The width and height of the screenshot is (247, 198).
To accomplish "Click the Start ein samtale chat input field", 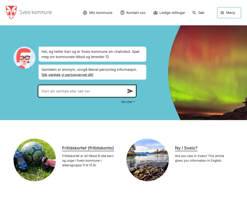I will (82, 91).
